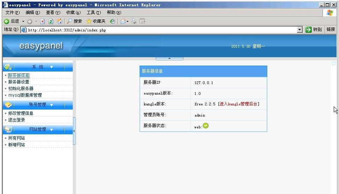Open the 工具(T) menu
Screen dimensions: 339x194
point(94,13)
